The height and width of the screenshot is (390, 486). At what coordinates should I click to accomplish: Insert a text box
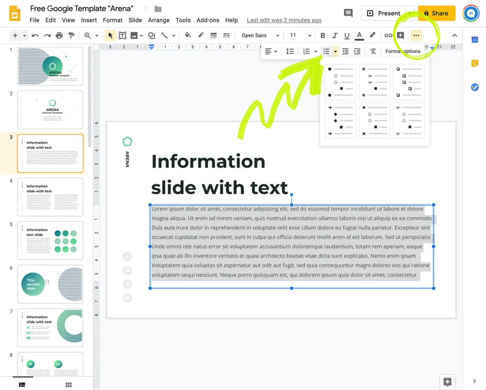(122, 36)
